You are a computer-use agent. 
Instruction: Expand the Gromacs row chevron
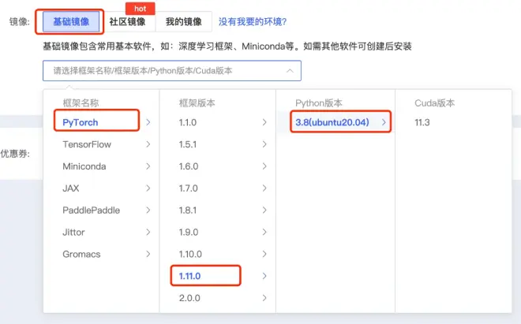(148, 254)
